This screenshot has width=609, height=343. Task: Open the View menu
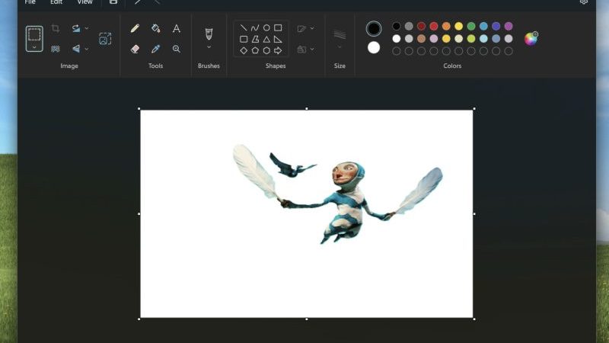84,2
